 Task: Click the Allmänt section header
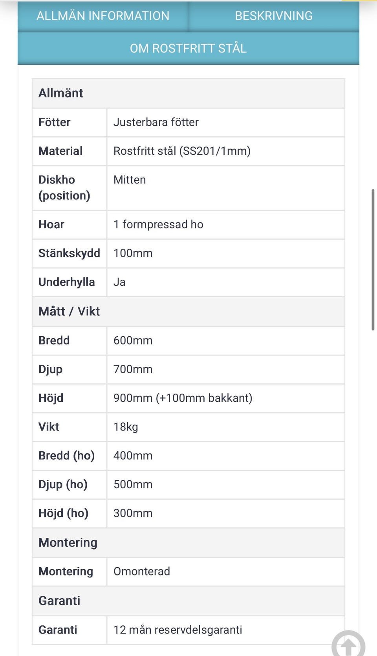61,93
